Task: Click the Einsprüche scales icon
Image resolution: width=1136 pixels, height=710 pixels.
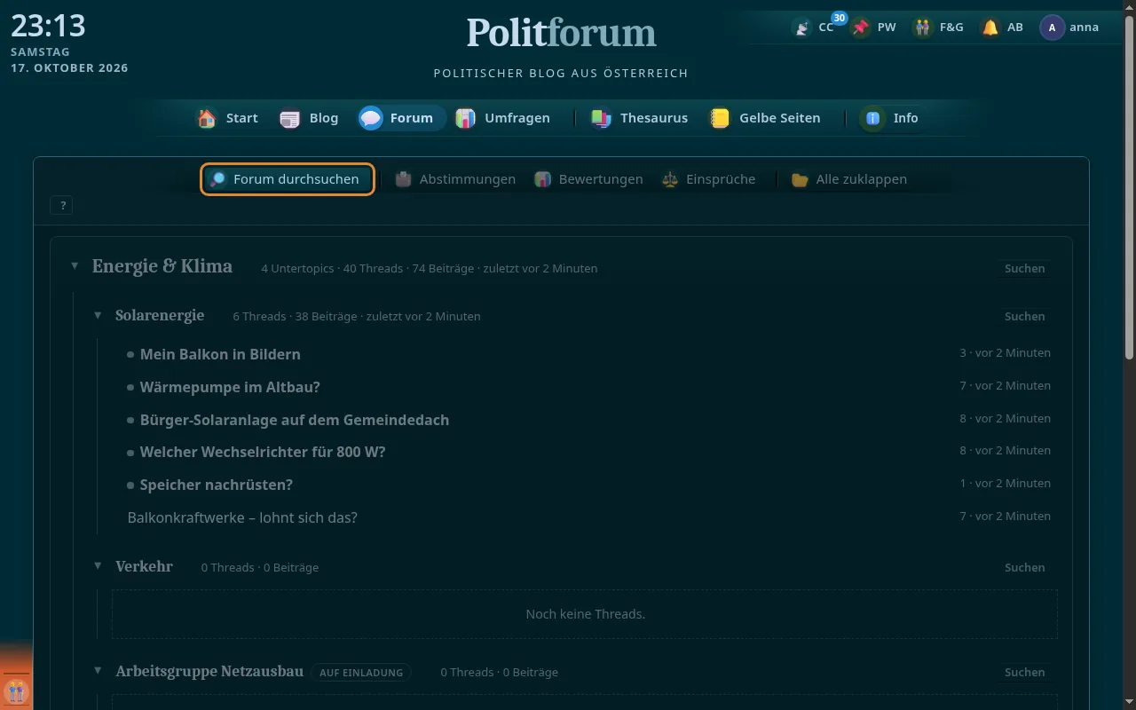Action: coord(670,179)
